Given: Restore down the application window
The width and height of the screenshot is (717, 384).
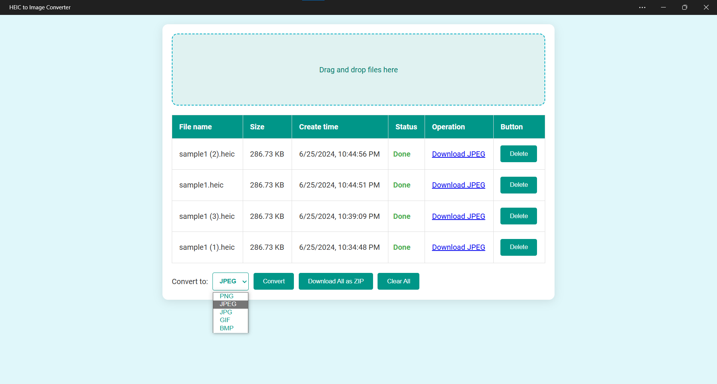Looking at the screenshot, I should pyautogui.click(x=685, y=7).
